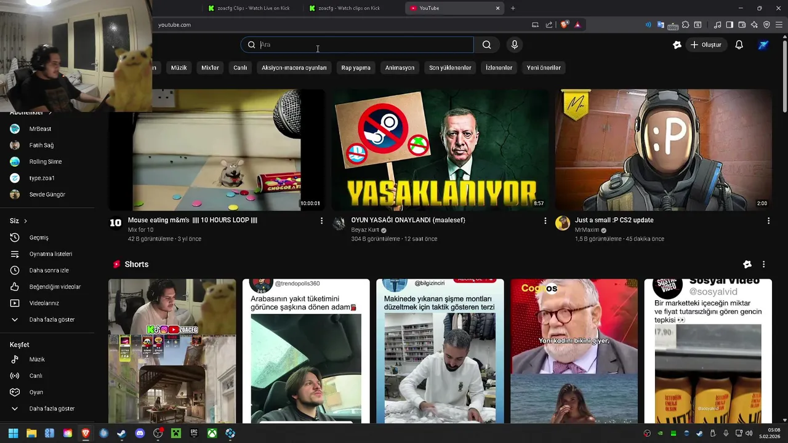Open YASAKLANIYOR video thumbnail
Image resolution: width=788 pixels, height=443 pixels.
pos(440,150)
